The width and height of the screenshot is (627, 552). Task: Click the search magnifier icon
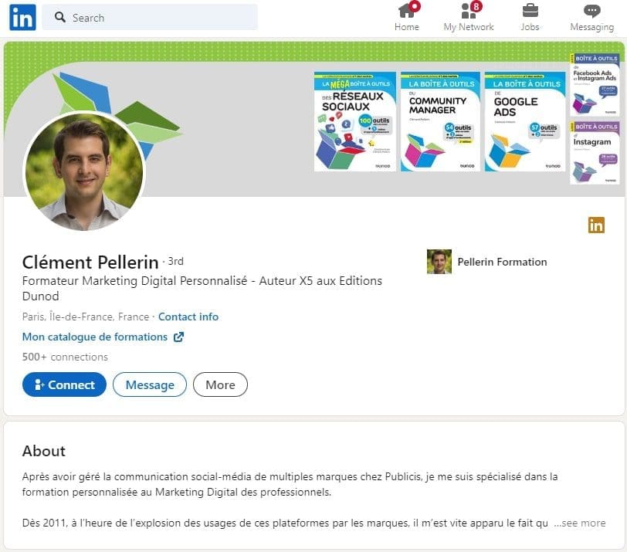[60, 17]
